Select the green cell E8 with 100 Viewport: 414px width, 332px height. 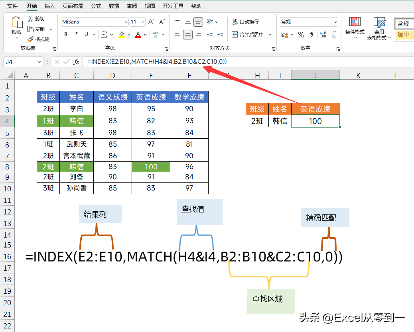tap(151, 167)
